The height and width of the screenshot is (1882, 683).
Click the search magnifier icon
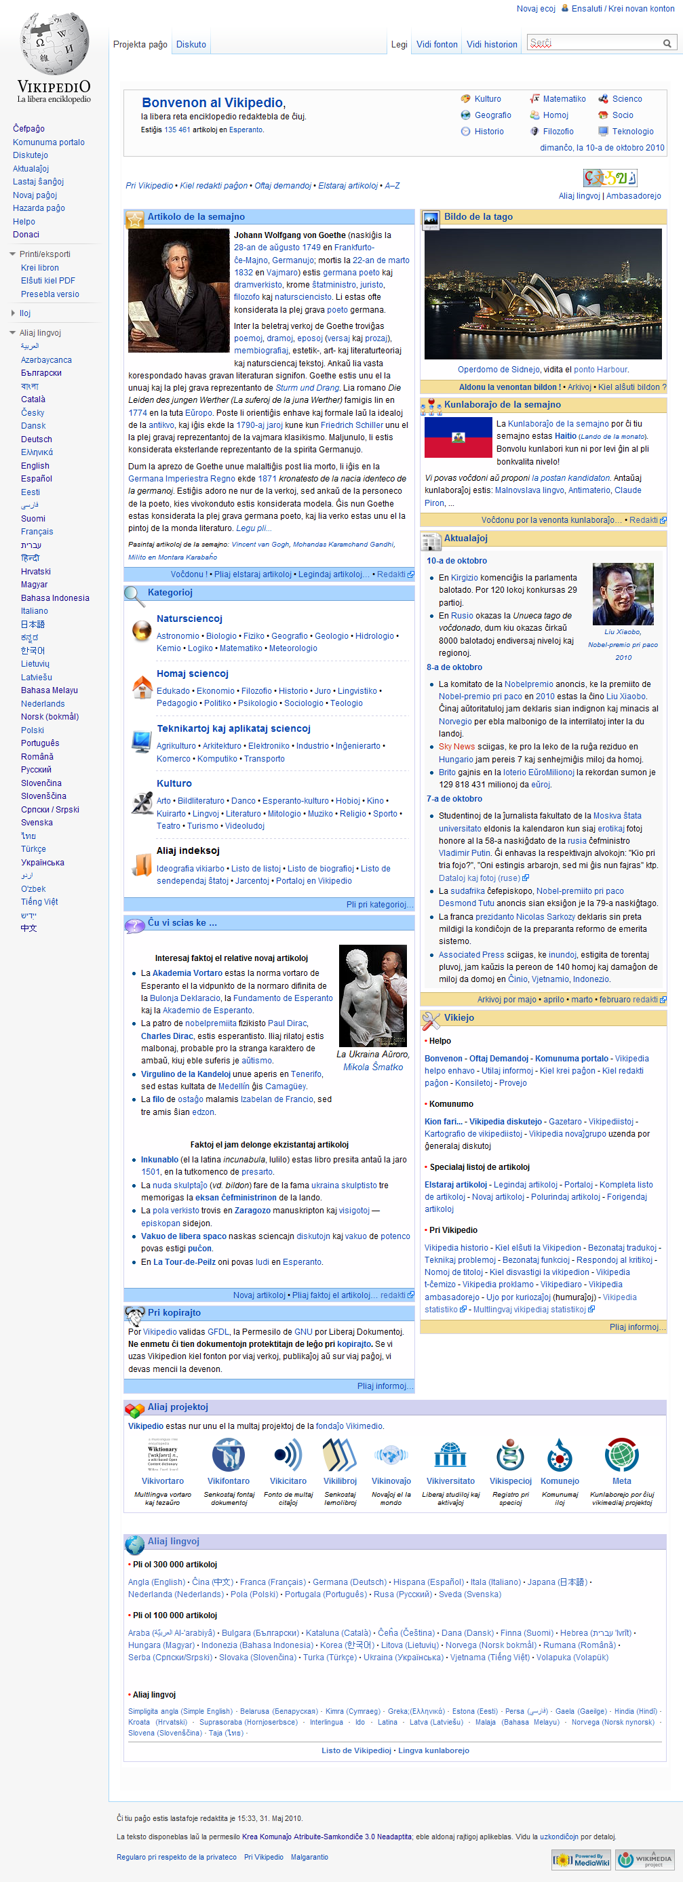[x=667, y=44]
